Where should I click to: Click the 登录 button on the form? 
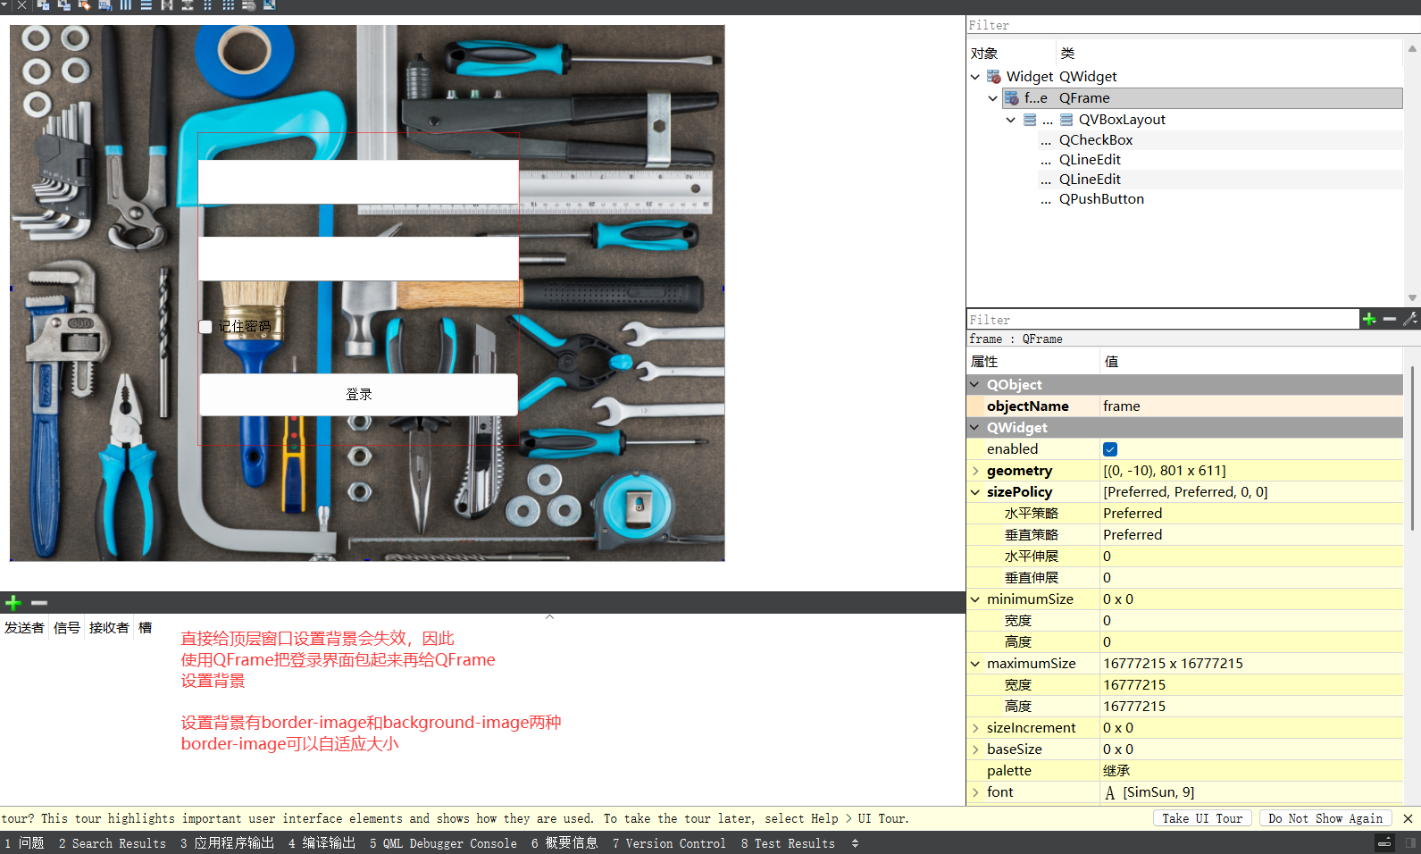358,394
